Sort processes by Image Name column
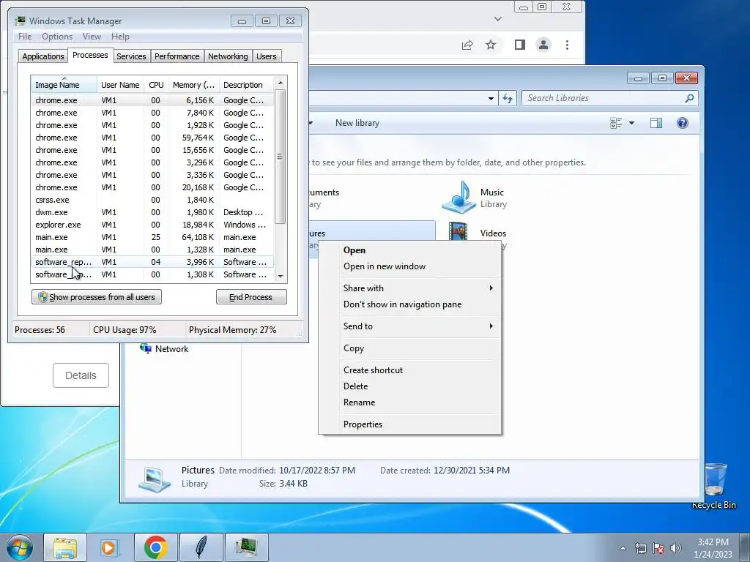 click(64, 85)
